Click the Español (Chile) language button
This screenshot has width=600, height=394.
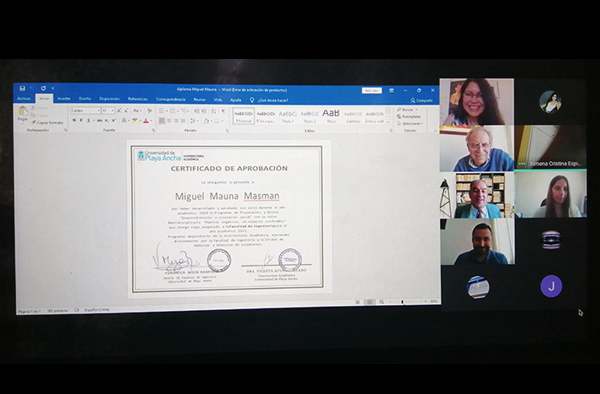click(x=96, y=309)
